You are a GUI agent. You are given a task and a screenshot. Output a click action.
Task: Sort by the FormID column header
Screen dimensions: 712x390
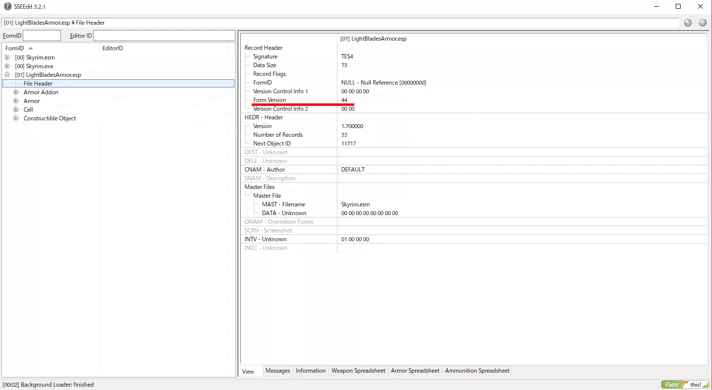[x=51, y=48]
